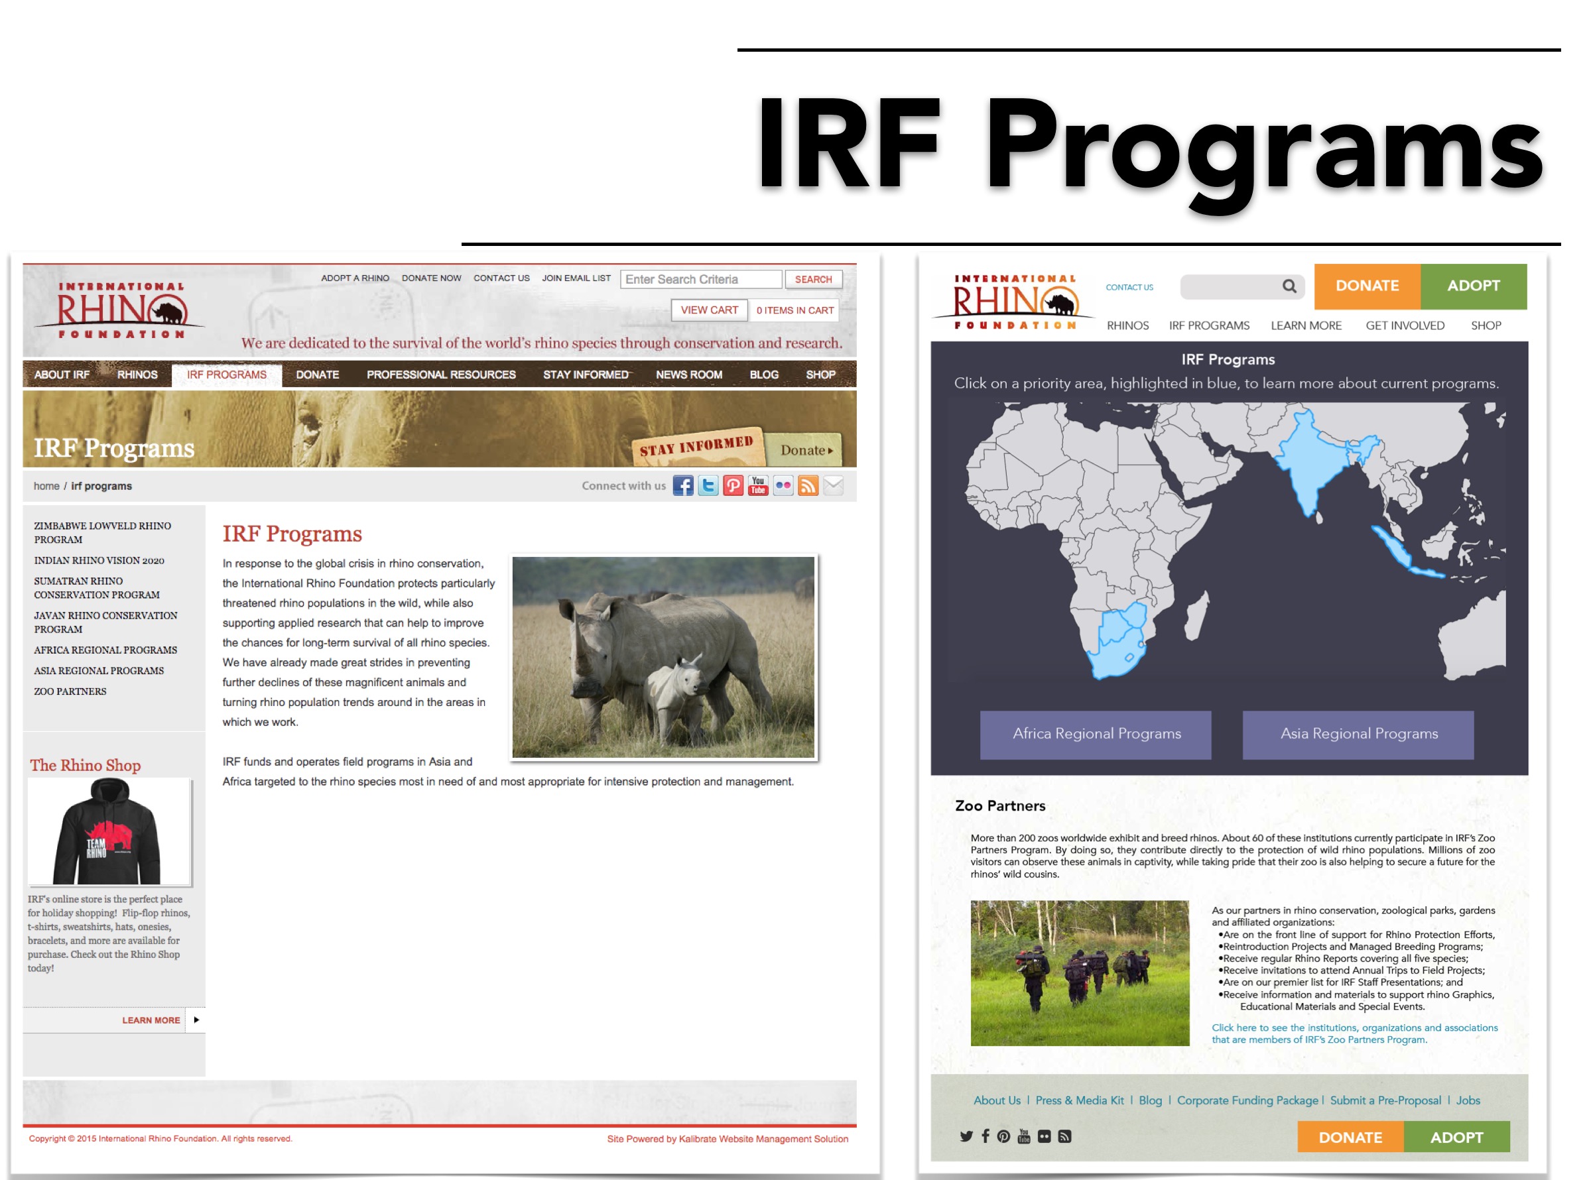Click magnifier search icon on new site
The image size is (1589, 1180).
(x=1289, y=286)
